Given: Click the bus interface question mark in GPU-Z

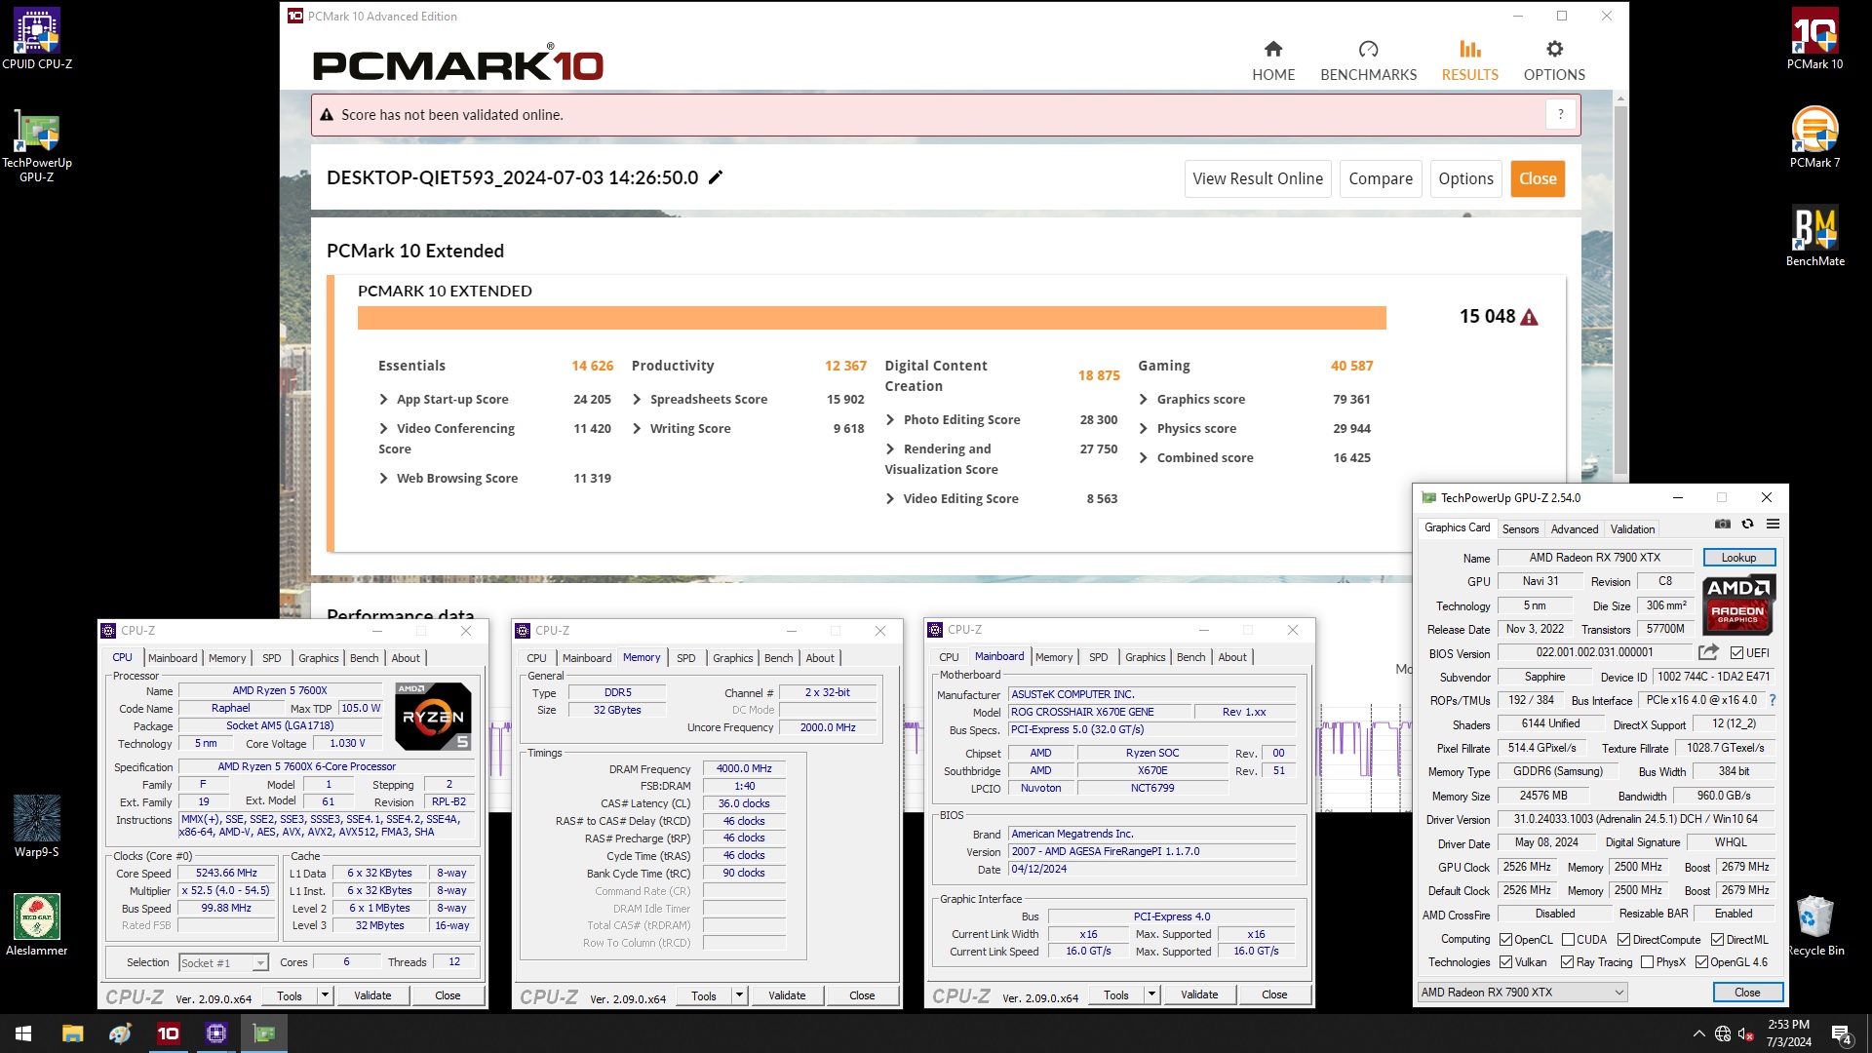Looking at the screenshot, I should click(1773, 700).
